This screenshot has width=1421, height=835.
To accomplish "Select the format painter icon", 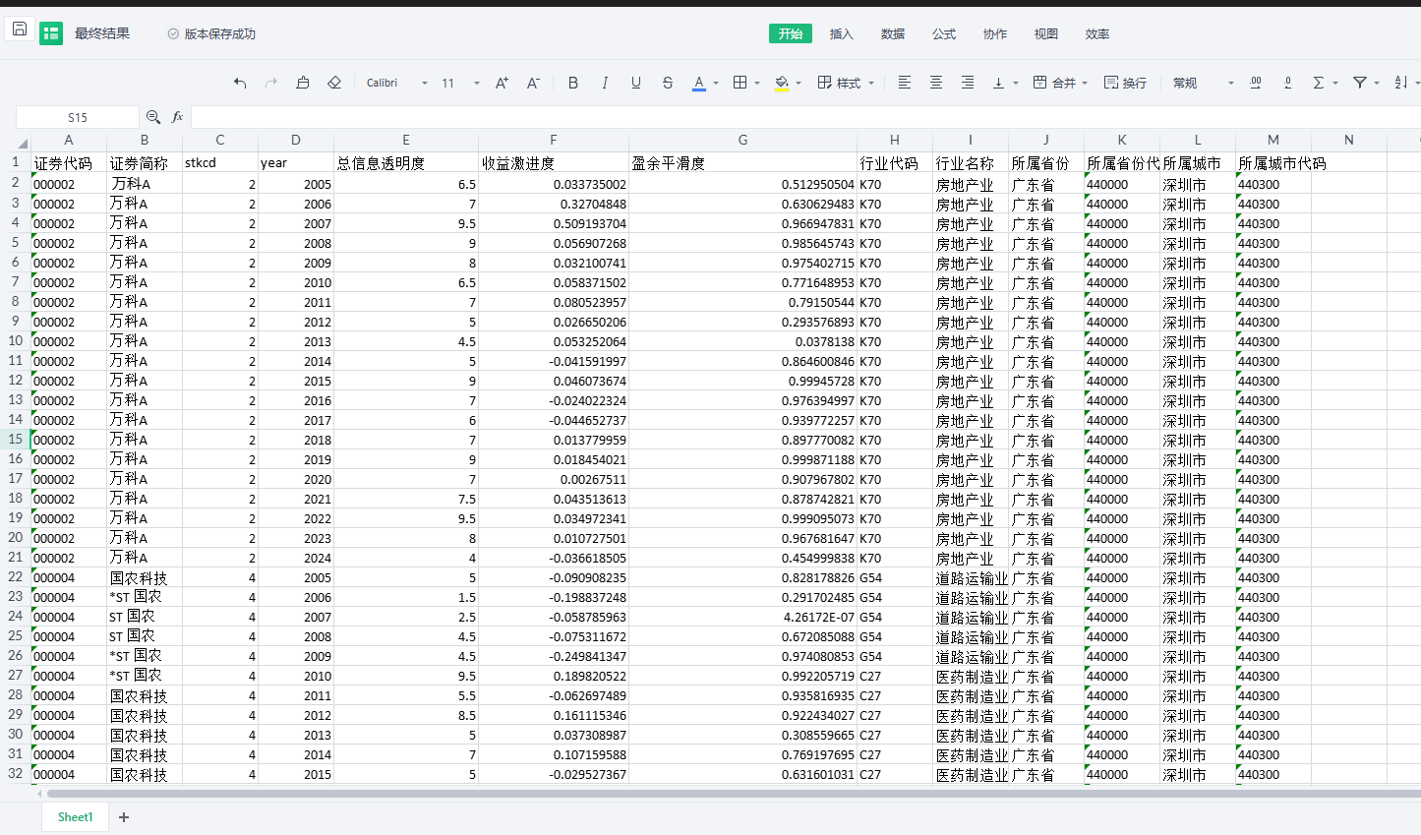I will click(303, 83).
